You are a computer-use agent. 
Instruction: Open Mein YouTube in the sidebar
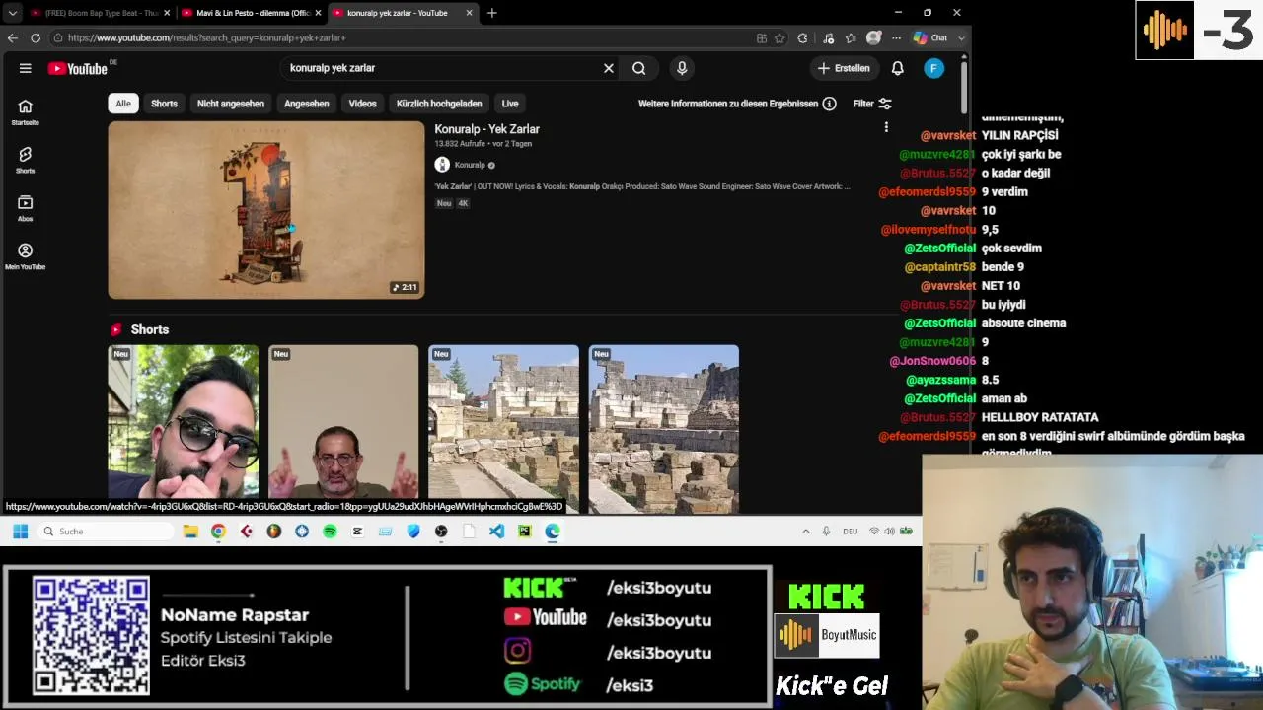click(26, 256)
